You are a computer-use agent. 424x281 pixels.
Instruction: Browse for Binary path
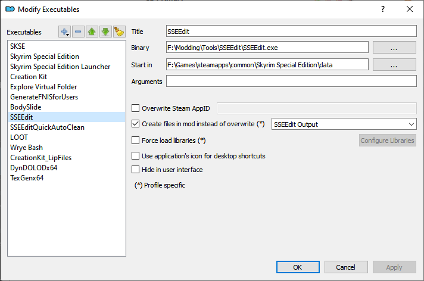[394, 48]
